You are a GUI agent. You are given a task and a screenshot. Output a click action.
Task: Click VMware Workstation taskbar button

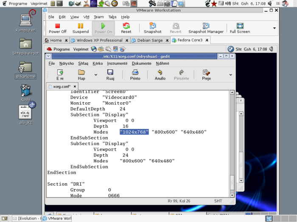[x=57, y=219]
